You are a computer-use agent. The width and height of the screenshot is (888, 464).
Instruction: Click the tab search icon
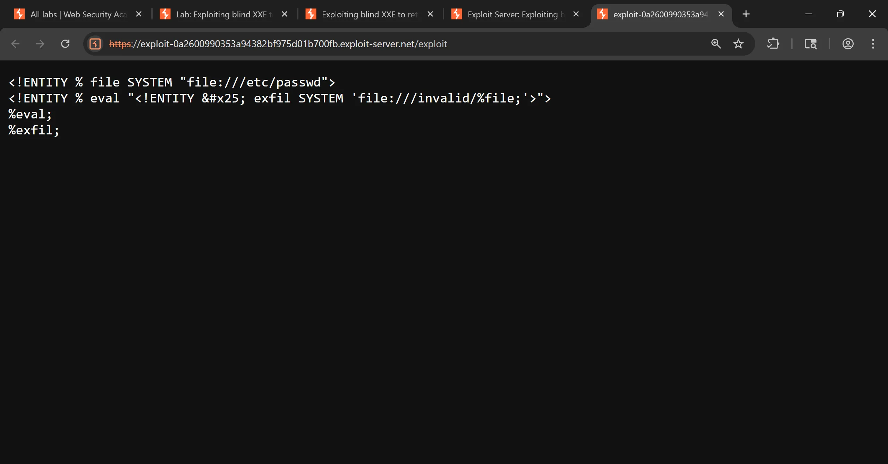pos(811,44)
